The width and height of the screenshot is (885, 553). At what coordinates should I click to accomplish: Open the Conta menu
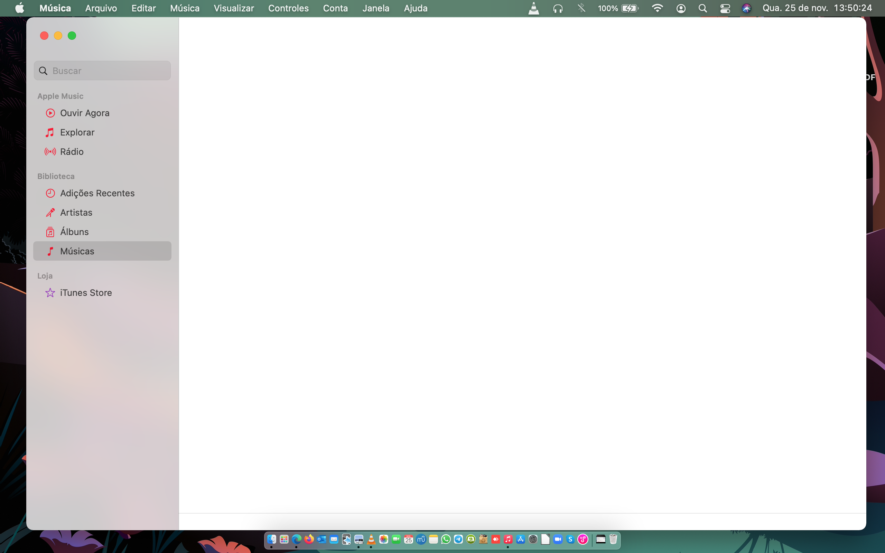335,8
